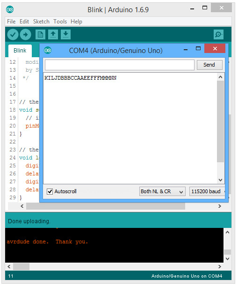Click the closing brace on line 21
The height and width of the screenshot is (287, 238).
click(21, 134)
